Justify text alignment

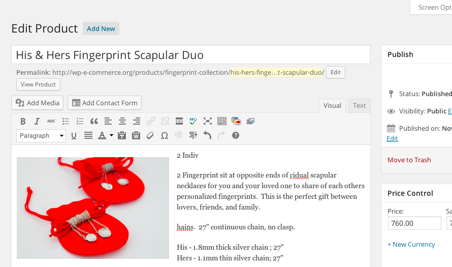88,136
